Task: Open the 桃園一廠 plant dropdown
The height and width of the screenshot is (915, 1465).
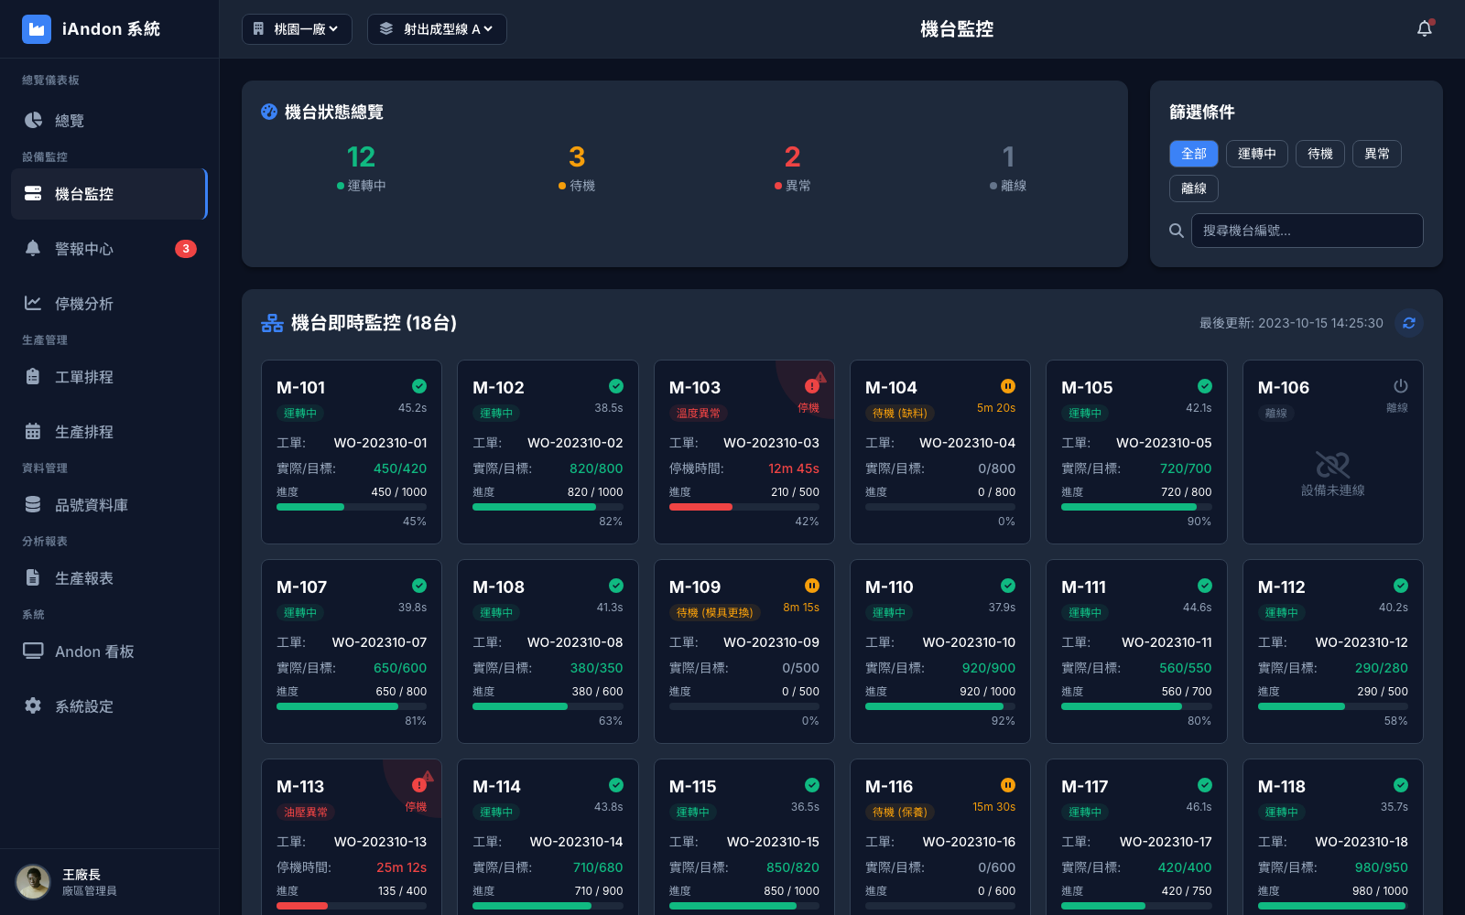Action: (298, 29)
